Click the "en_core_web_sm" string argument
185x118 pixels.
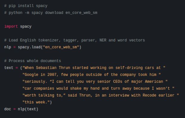61,47
